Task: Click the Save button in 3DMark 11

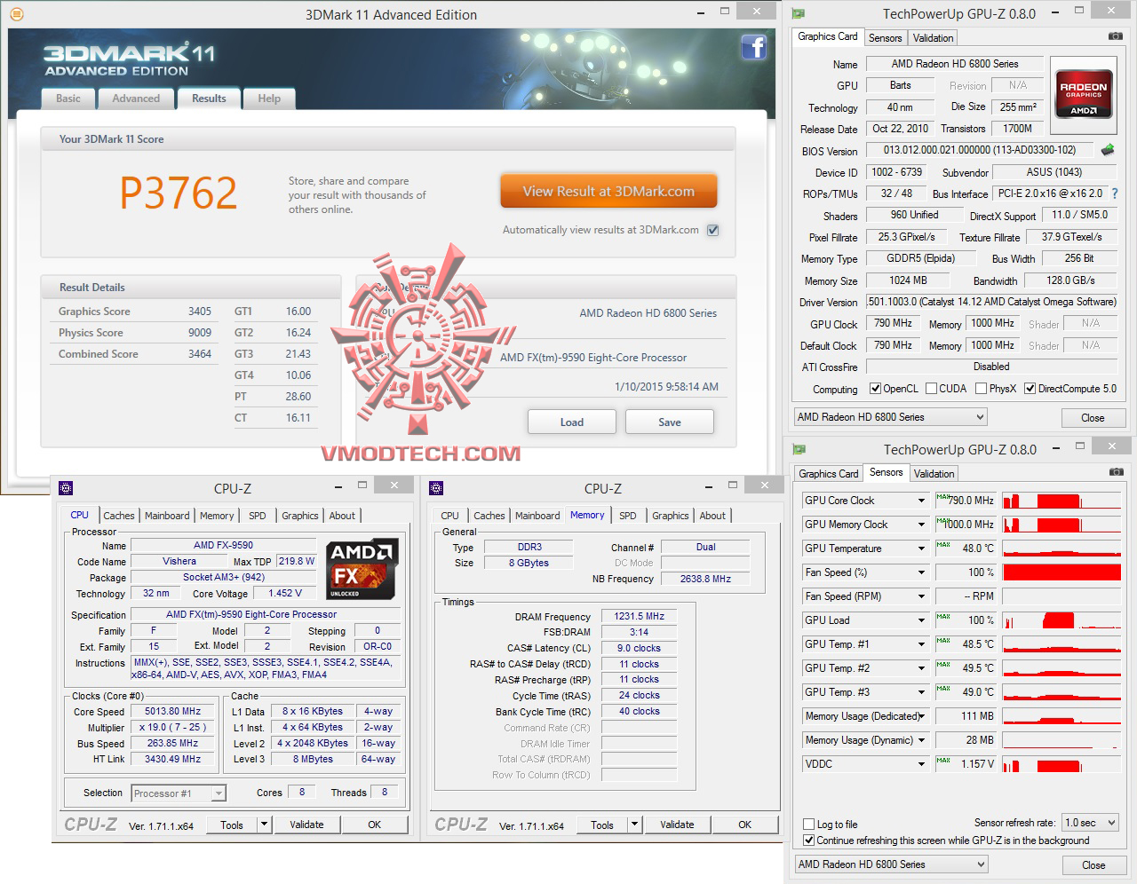Action: [x=670, y=422]
